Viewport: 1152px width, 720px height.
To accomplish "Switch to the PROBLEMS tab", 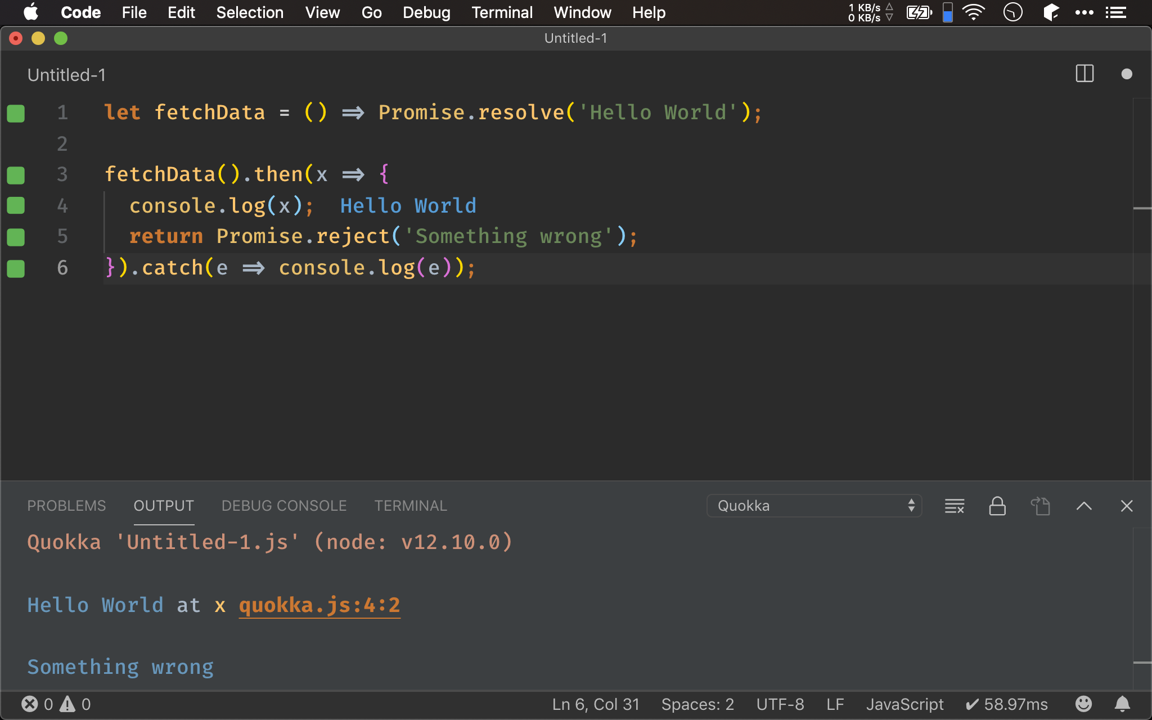I will tap(66, 505).
